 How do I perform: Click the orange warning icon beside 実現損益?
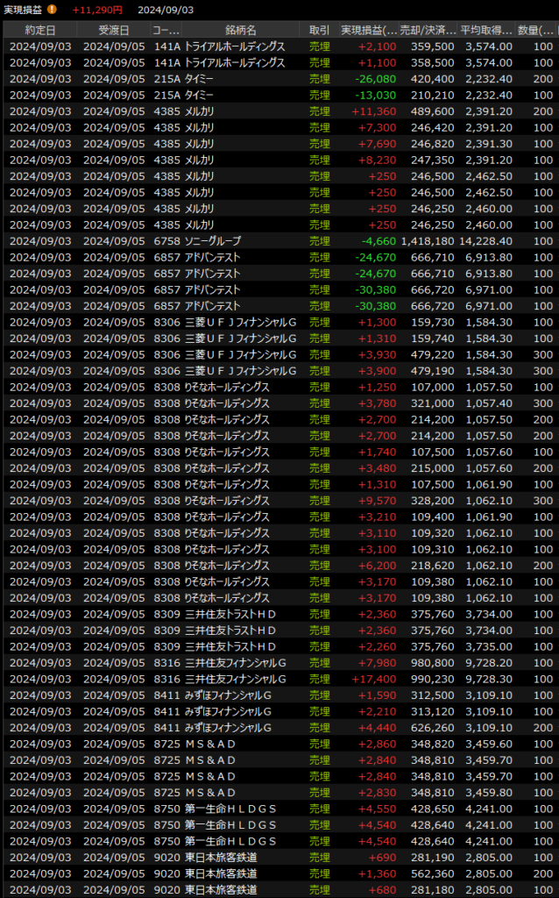coord(52,10)
